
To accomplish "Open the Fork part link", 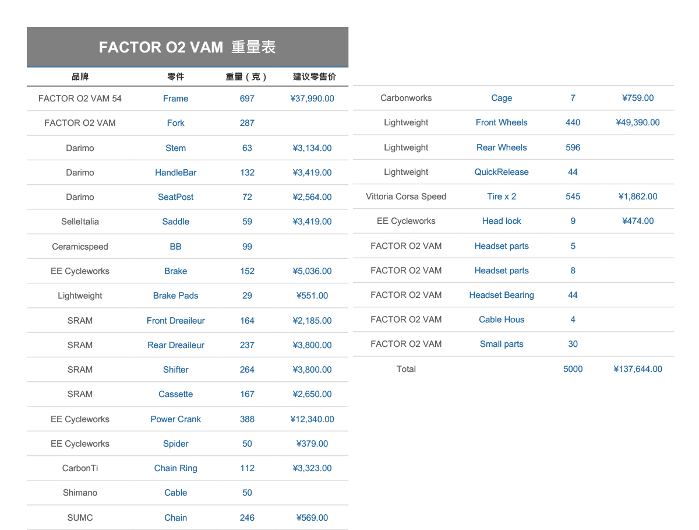I will tap(175, 123).
